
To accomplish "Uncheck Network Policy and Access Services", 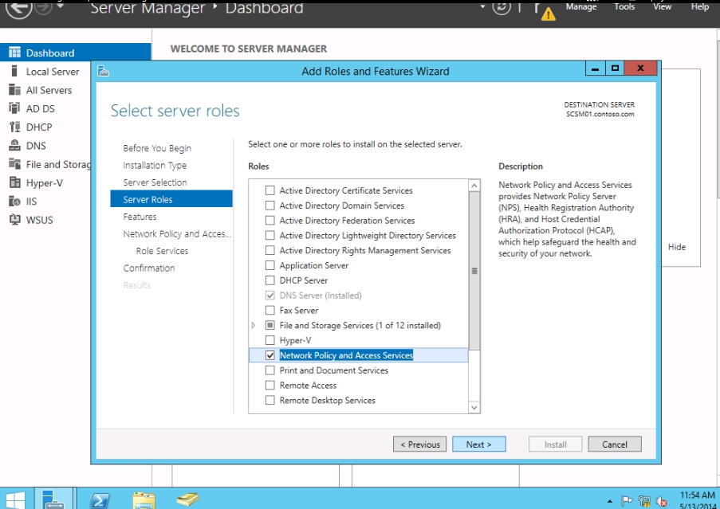I will click(270, 355).
